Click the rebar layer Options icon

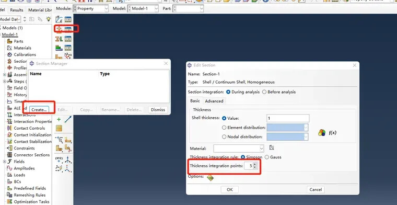[210, 177]
